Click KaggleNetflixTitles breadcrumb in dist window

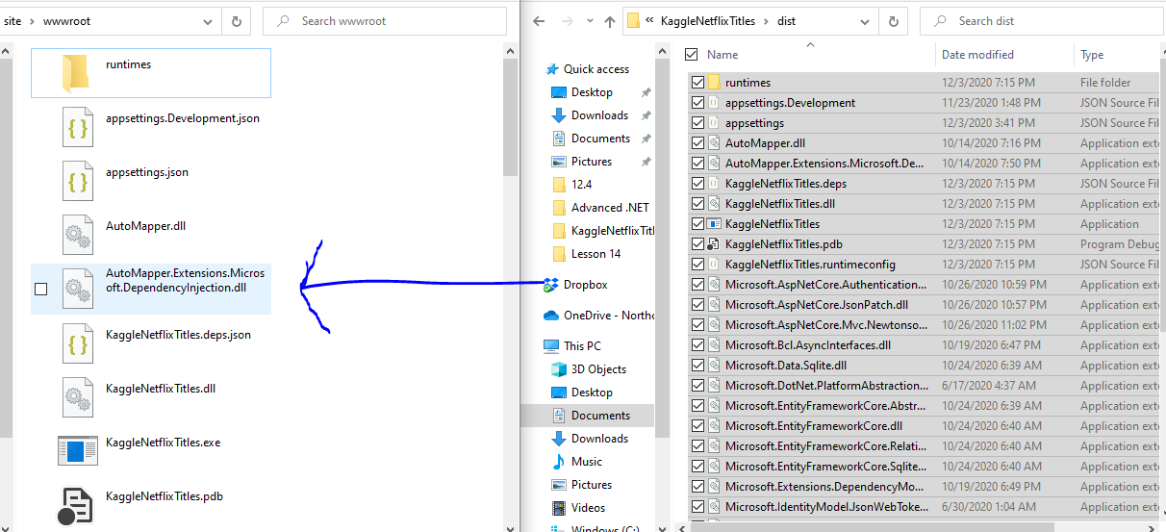(710, 21)
